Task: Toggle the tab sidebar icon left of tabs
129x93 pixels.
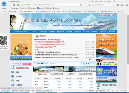Action: pyautogui.click(x=2, y=11)
